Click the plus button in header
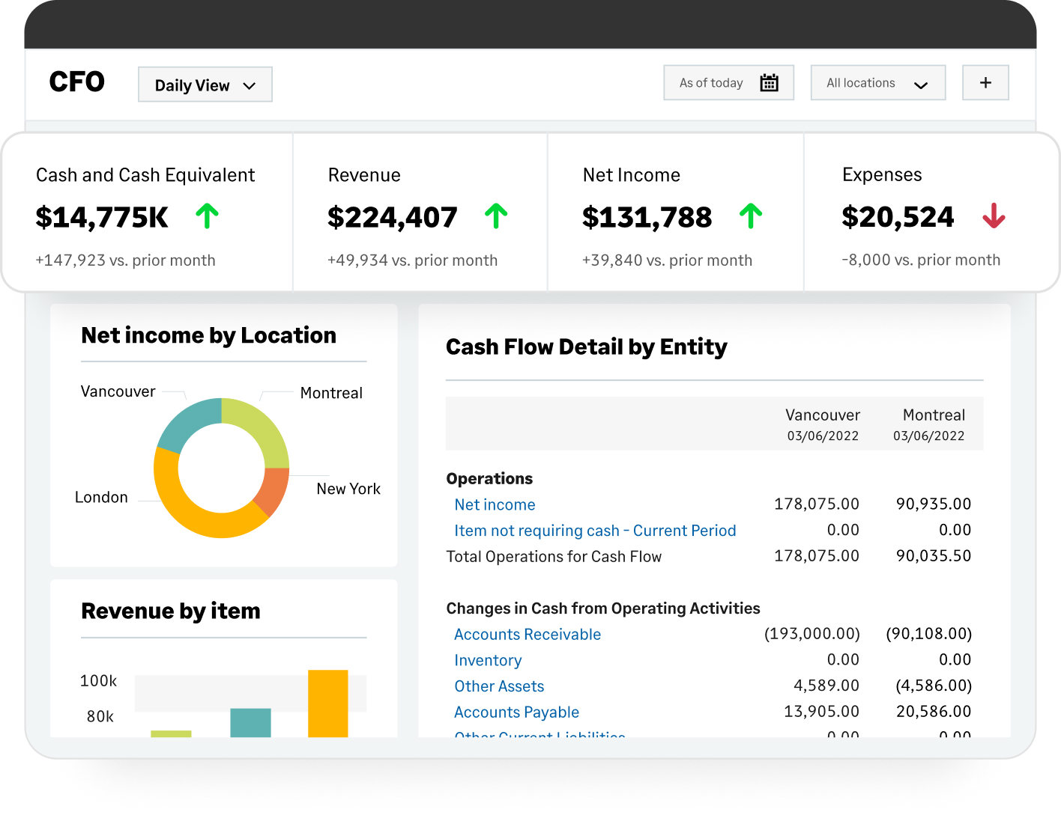Image resolution: width=1061 pixels, height=833 pixels. pyautogui.click(x=985, y=83)
